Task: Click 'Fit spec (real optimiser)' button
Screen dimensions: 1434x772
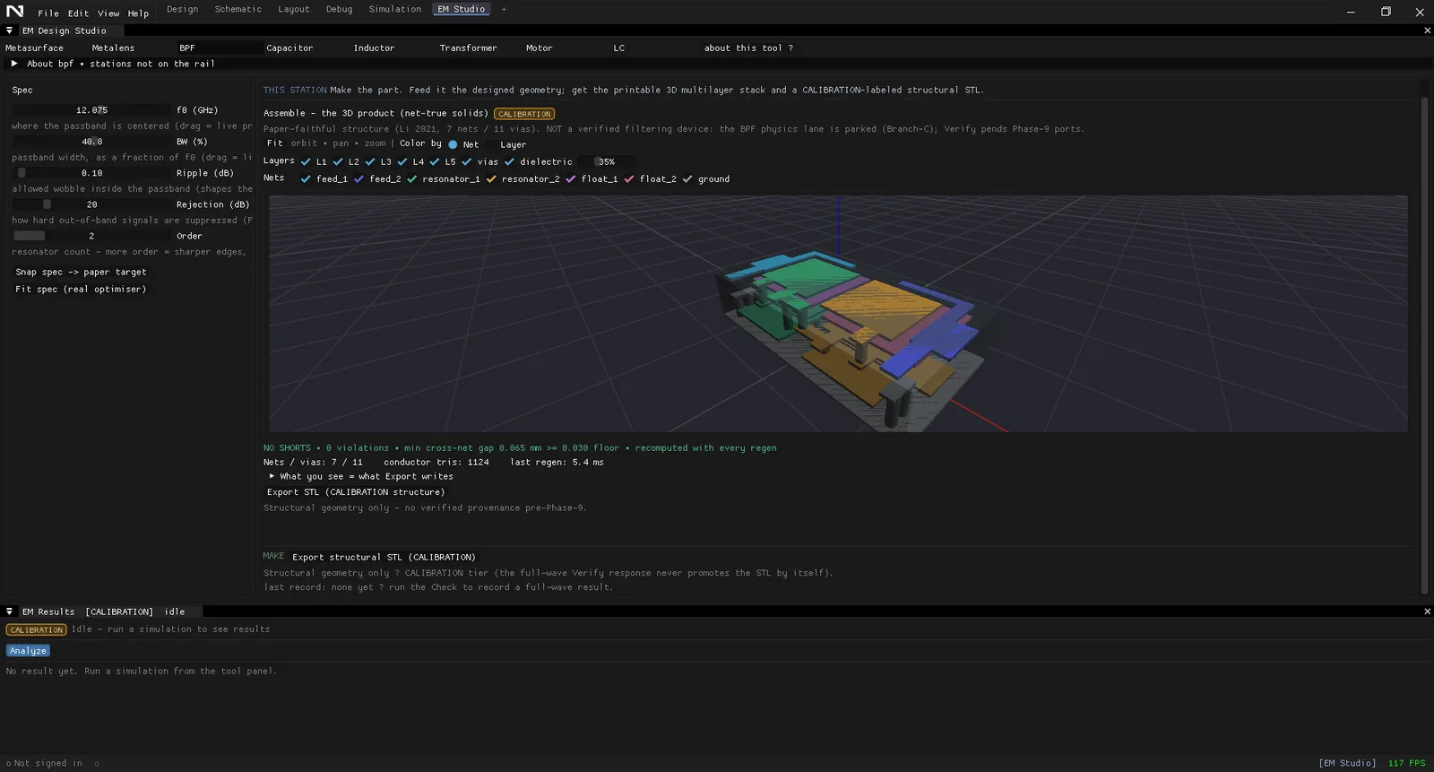Action: click(81, 290)
